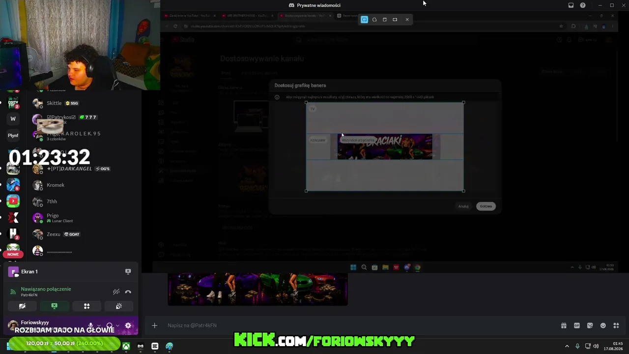The image size is (629, 354).
Task: Open Search in the streamed screen's taskbar
Action: [x=364, y=267]
